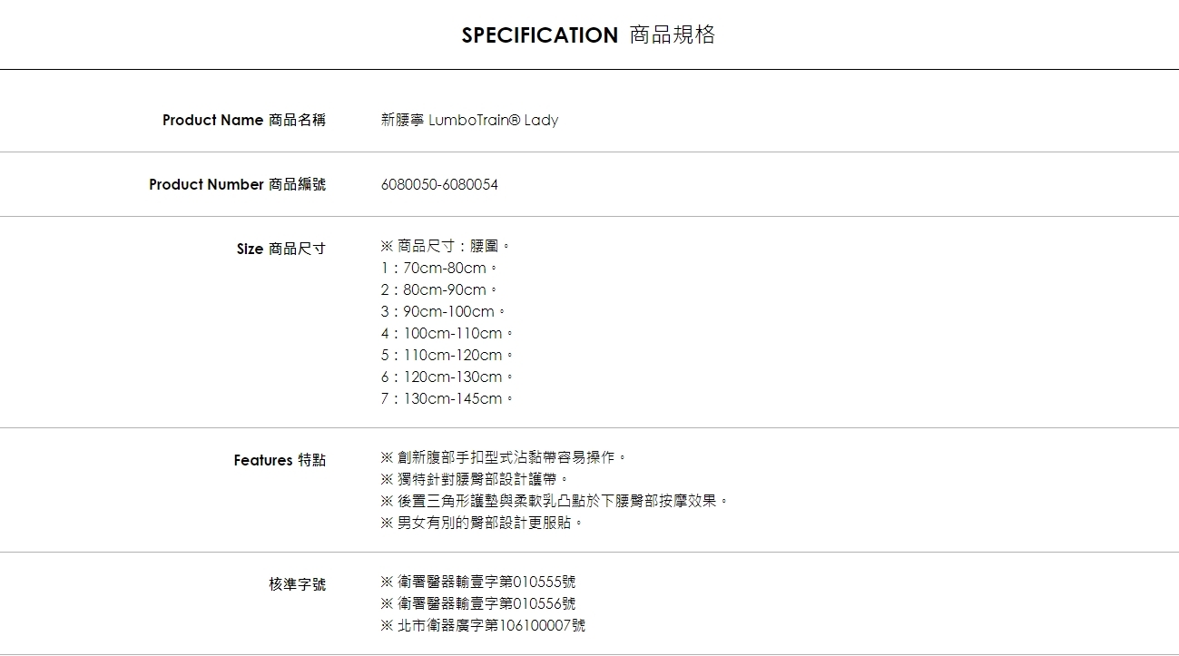Click the Size 商品尺寸 label

pos(280,249)
